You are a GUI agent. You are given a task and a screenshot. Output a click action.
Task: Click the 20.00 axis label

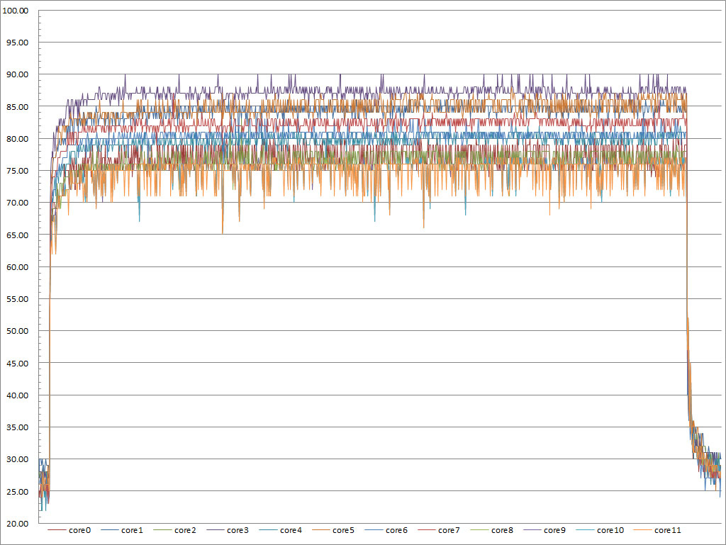[17, 523]
